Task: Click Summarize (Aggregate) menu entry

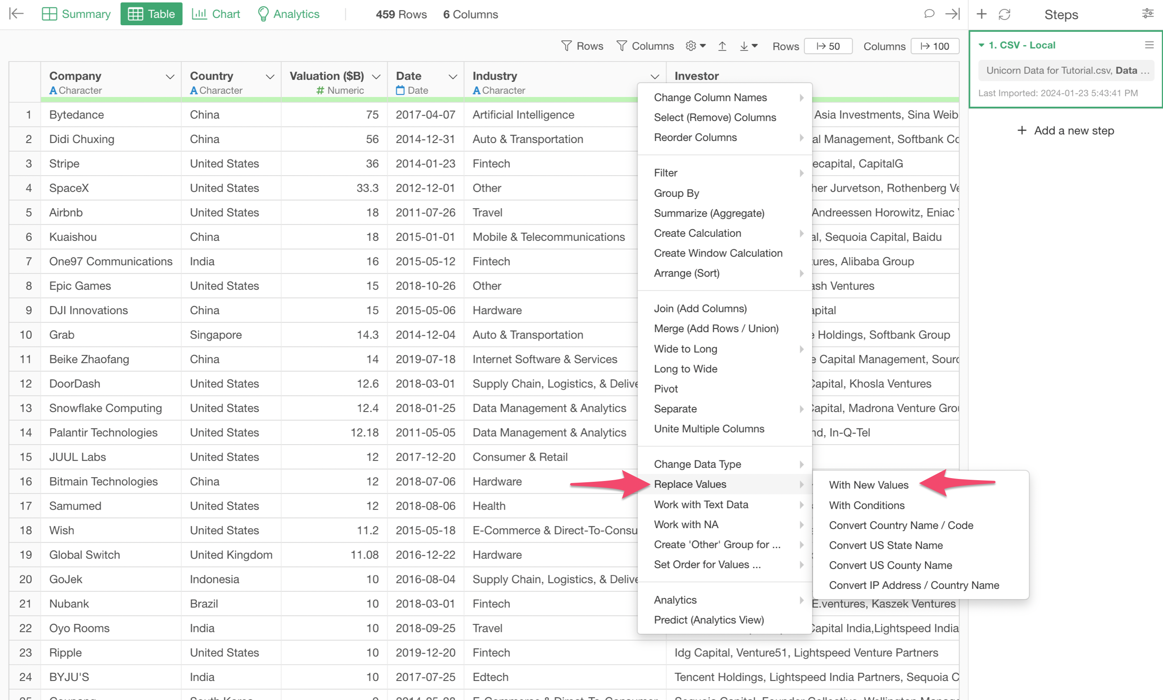Action: point(709,213)
